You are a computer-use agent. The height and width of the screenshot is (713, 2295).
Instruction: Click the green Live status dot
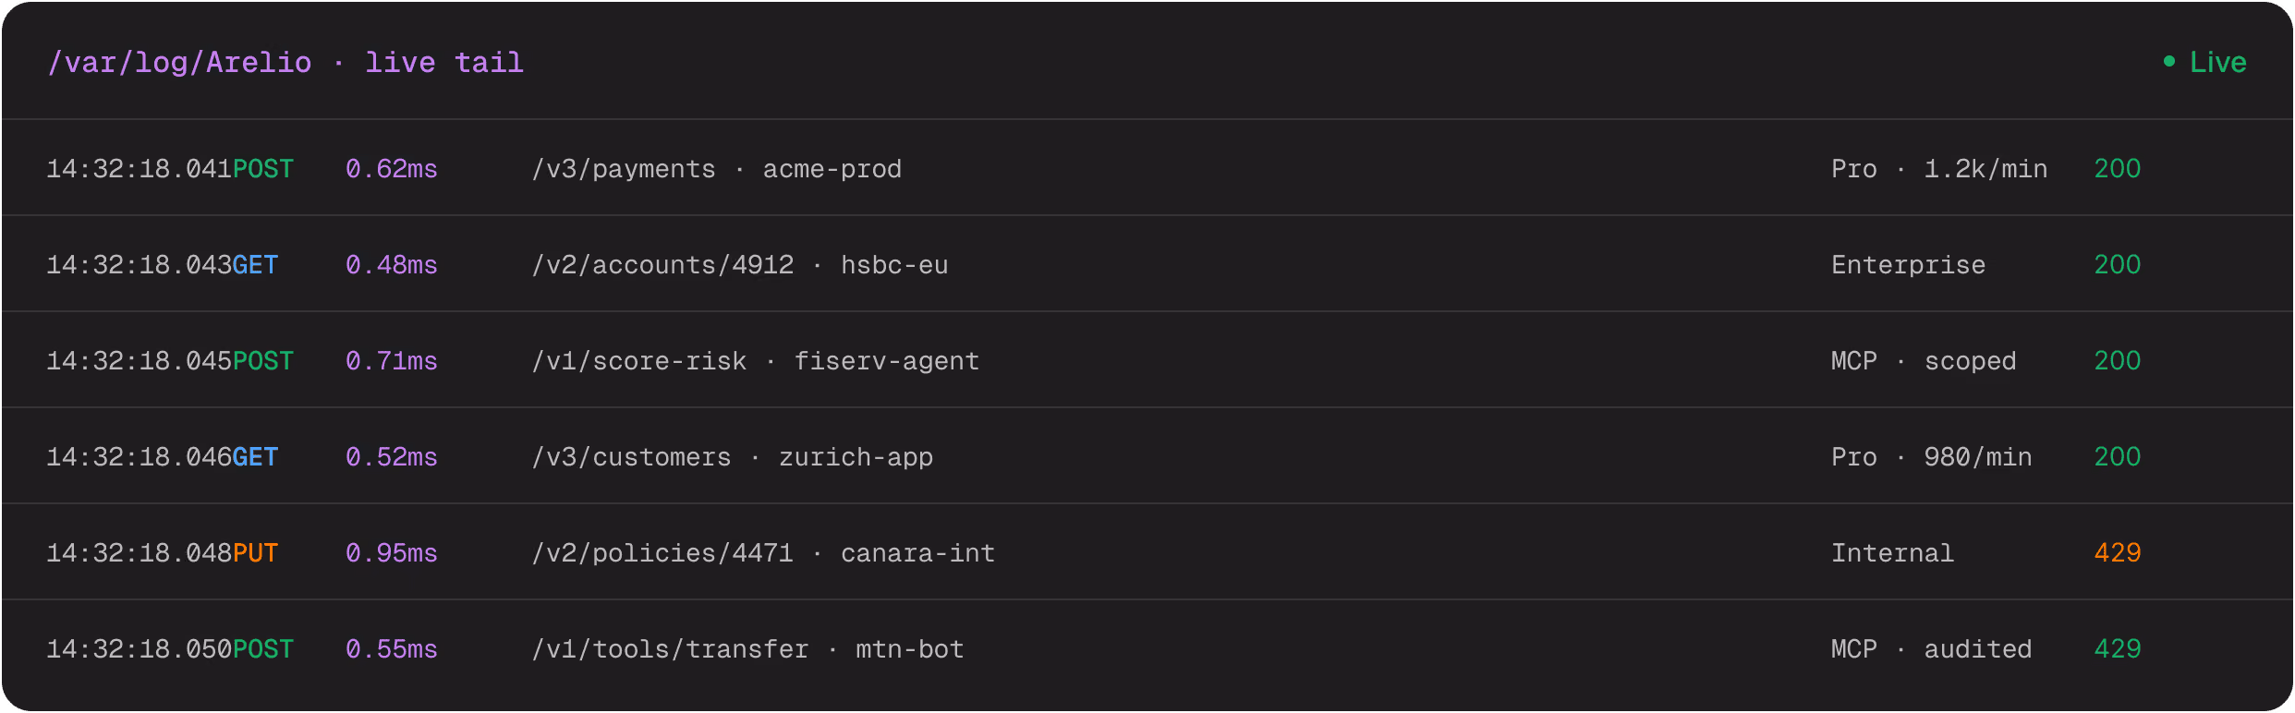(x=2169, y=61)
